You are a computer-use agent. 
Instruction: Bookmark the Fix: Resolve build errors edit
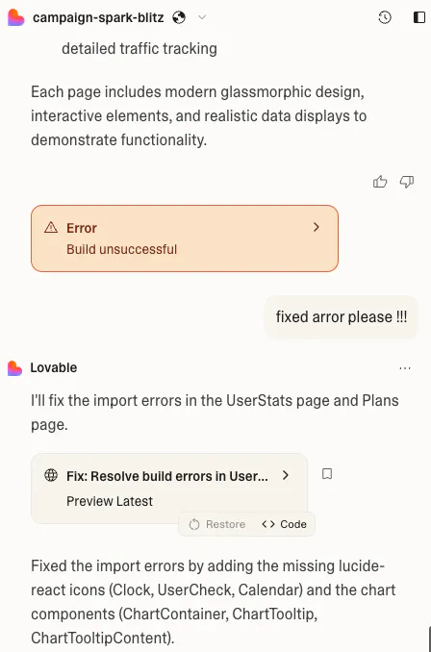pos(327,474)
